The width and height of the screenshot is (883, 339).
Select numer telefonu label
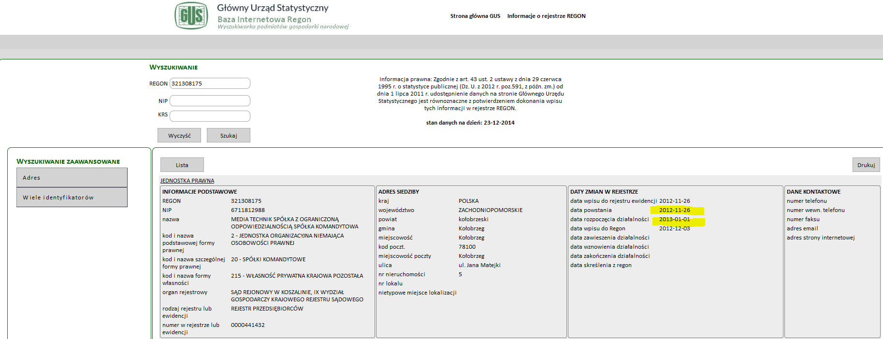click(807, 201)
